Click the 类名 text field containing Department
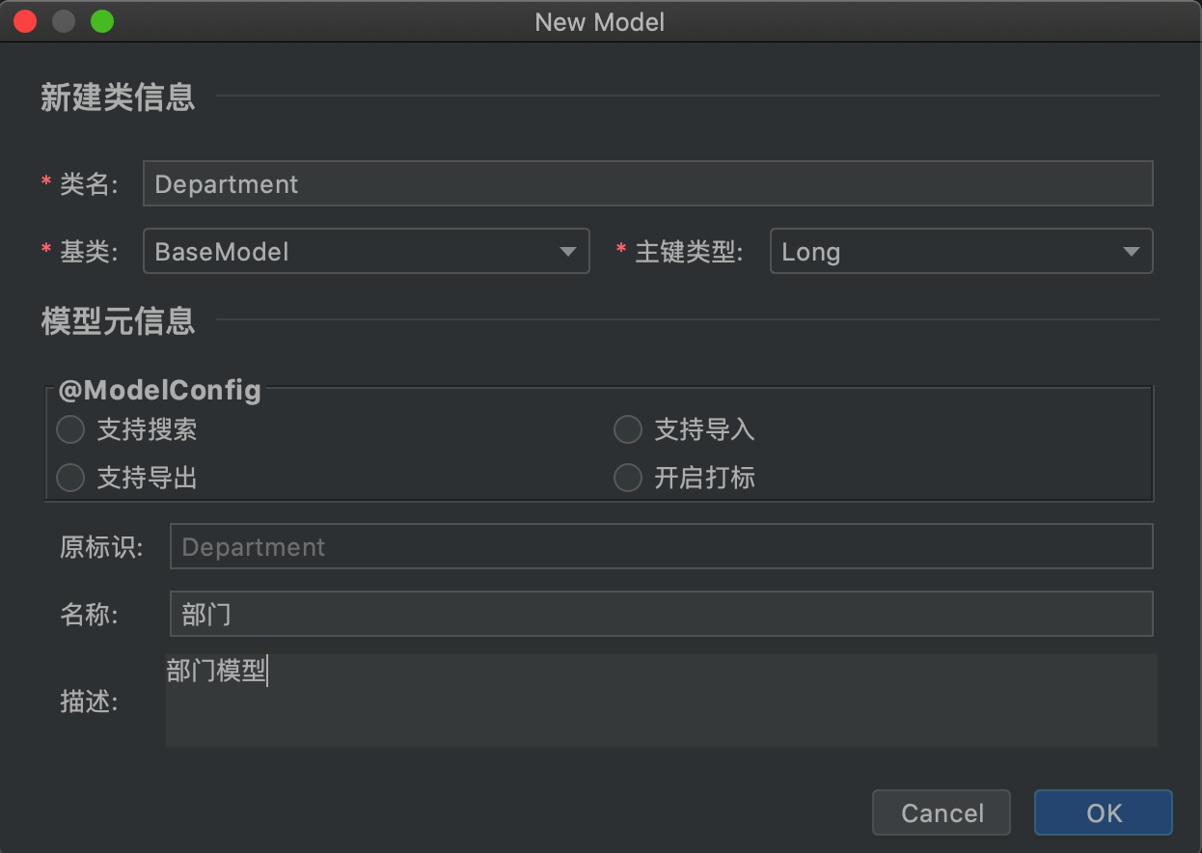Screen dimensions: 1202x853 coord(646,183)
